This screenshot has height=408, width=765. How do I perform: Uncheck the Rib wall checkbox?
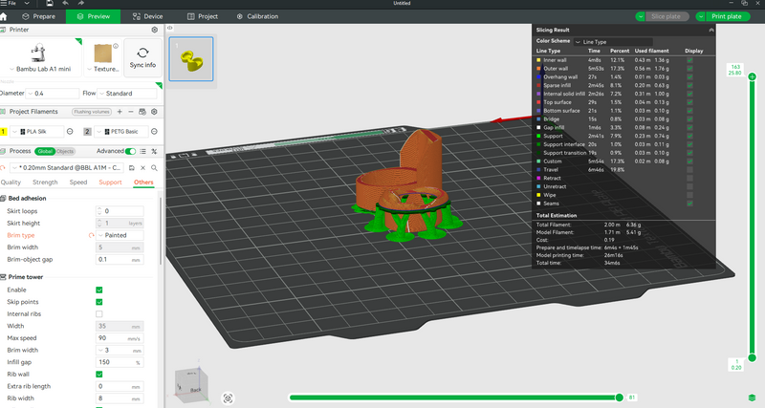(99, 375)
